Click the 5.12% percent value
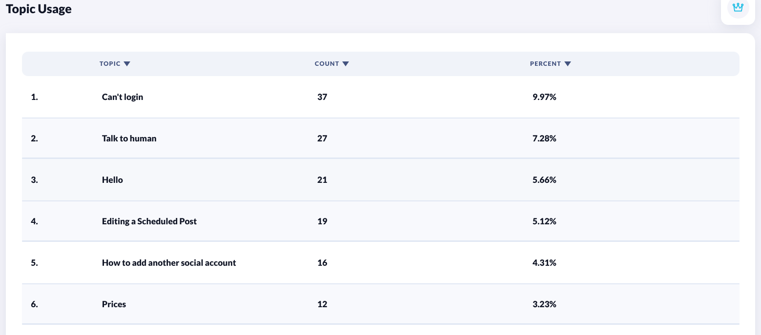Viewport: 761px width, 335px height. coord(544,221)
